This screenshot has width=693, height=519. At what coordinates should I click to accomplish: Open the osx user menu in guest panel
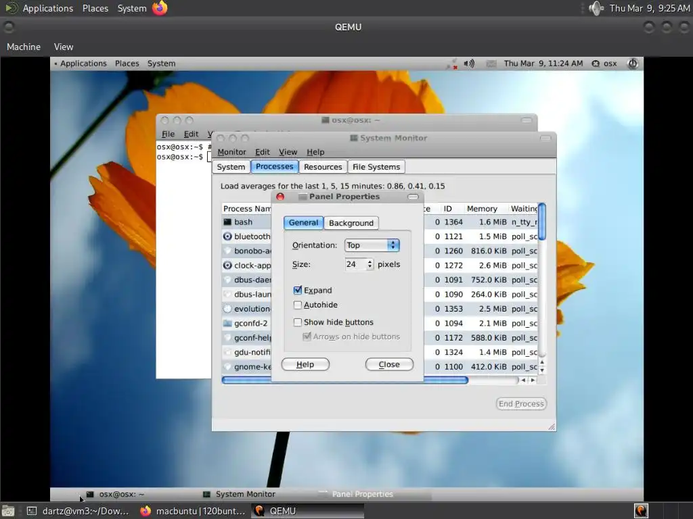click(x=604, y=64)
